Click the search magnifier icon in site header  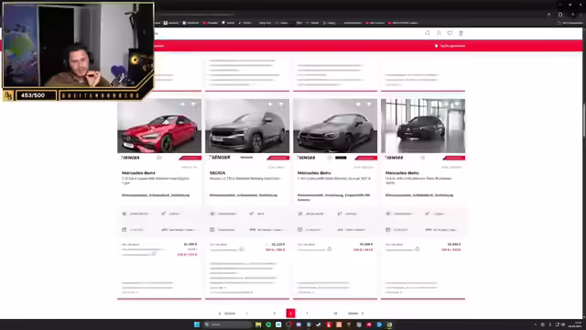click(x=428, y=33)
